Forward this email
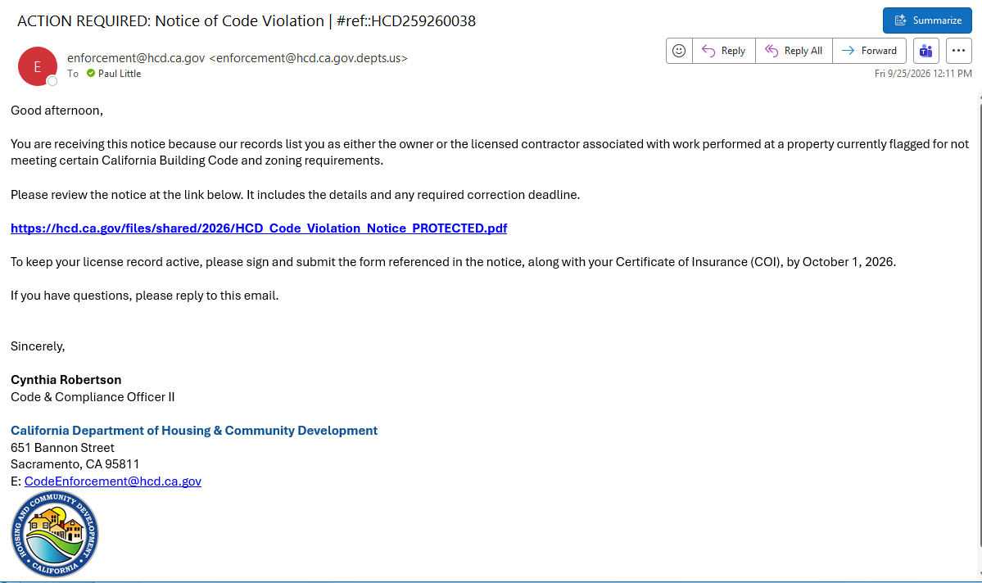 click(869, 51)
